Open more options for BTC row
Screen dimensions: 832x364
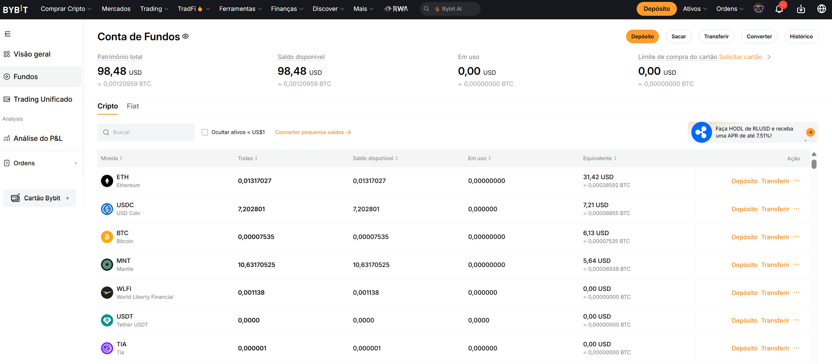coord(797,237)
